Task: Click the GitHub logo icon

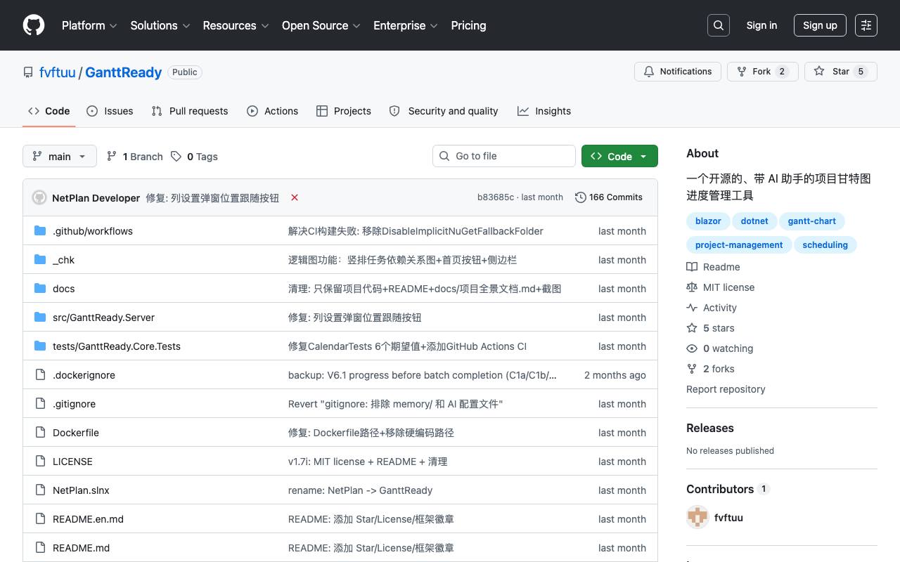Action: click(34, 25)
